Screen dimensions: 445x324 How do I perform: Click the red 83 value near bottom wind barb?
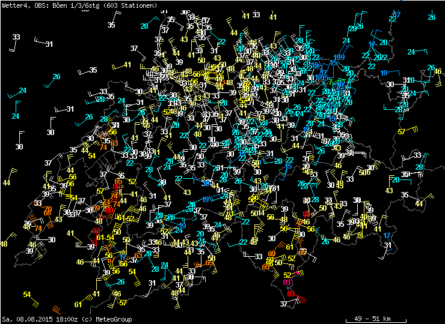[292, 294]
